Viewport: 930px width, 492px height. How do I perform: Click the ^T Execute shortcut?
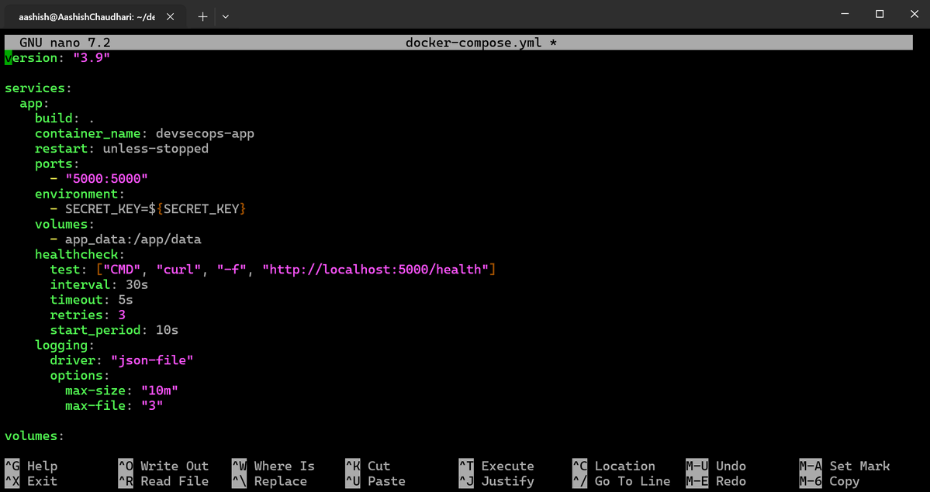497,466
